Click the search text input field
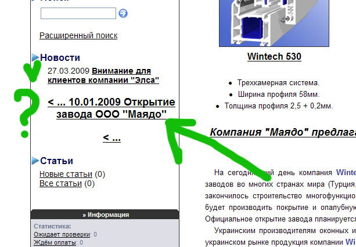 pos(78,13)
